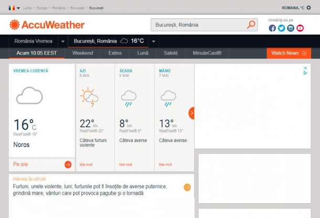Image resolution: width=320 pixels, height=218 pixels.
Task: Open the country flag language dropdown
Action: (x=14, y=8)
